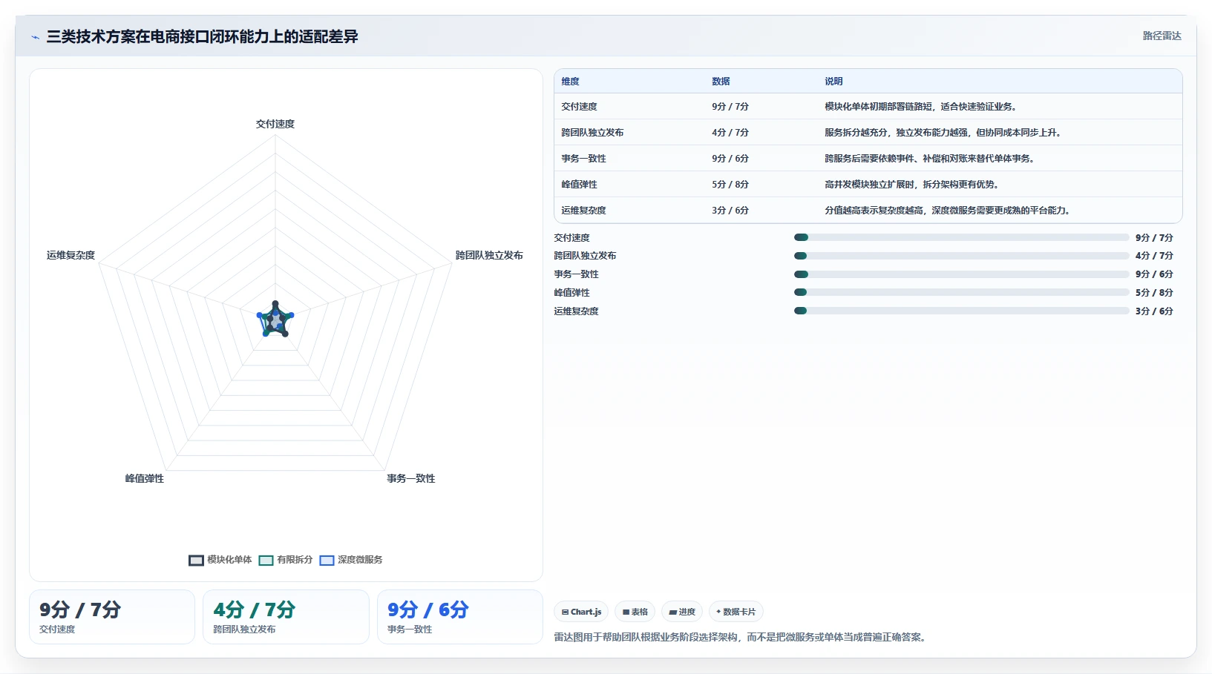Click the description starting 跨服务后需要依赖事件

[x=929, y=159]
